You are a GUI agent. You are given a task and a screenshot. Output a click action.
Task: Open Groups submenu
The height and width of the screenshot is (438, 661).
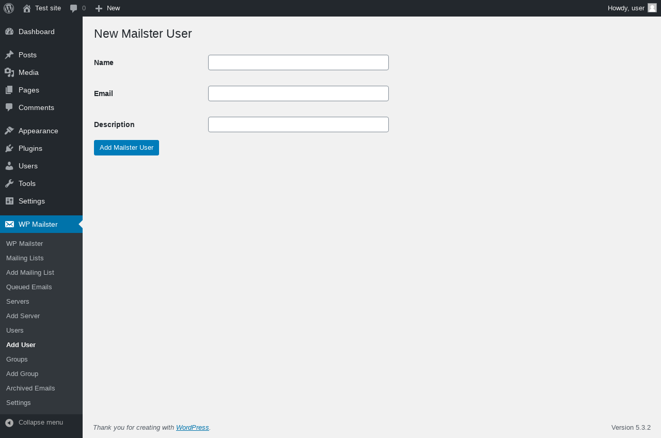tap(17, 359)
